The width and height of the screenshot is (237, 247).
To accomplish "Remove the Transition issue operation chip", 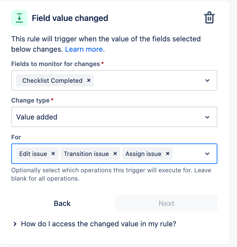I will (115, 154).
